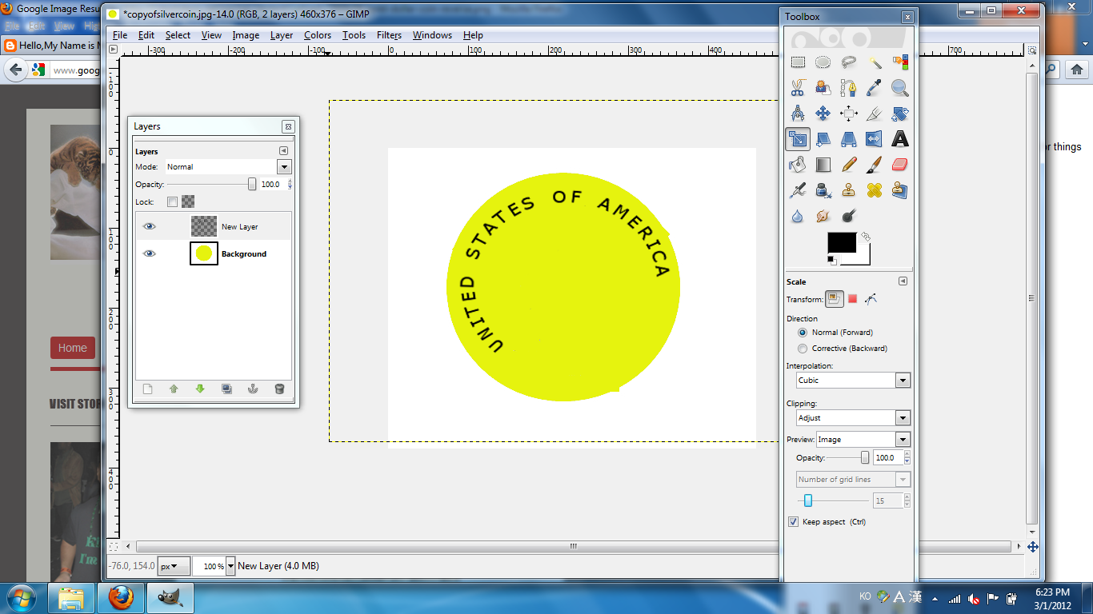Image resolution: width=1093 pixels, height=614 pixels.
Task: Select the Dodge/Burn tool
Action: [x=849, y=216]
